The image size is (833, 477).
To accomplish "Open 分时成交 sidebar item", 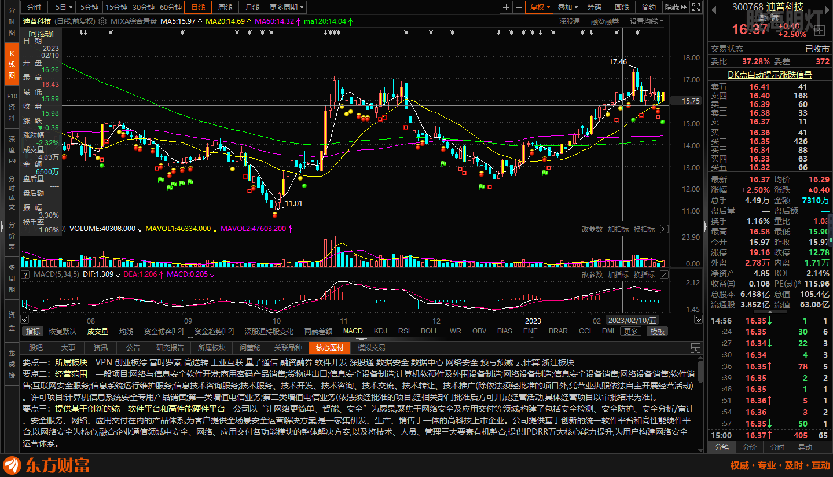I will 12,193.
